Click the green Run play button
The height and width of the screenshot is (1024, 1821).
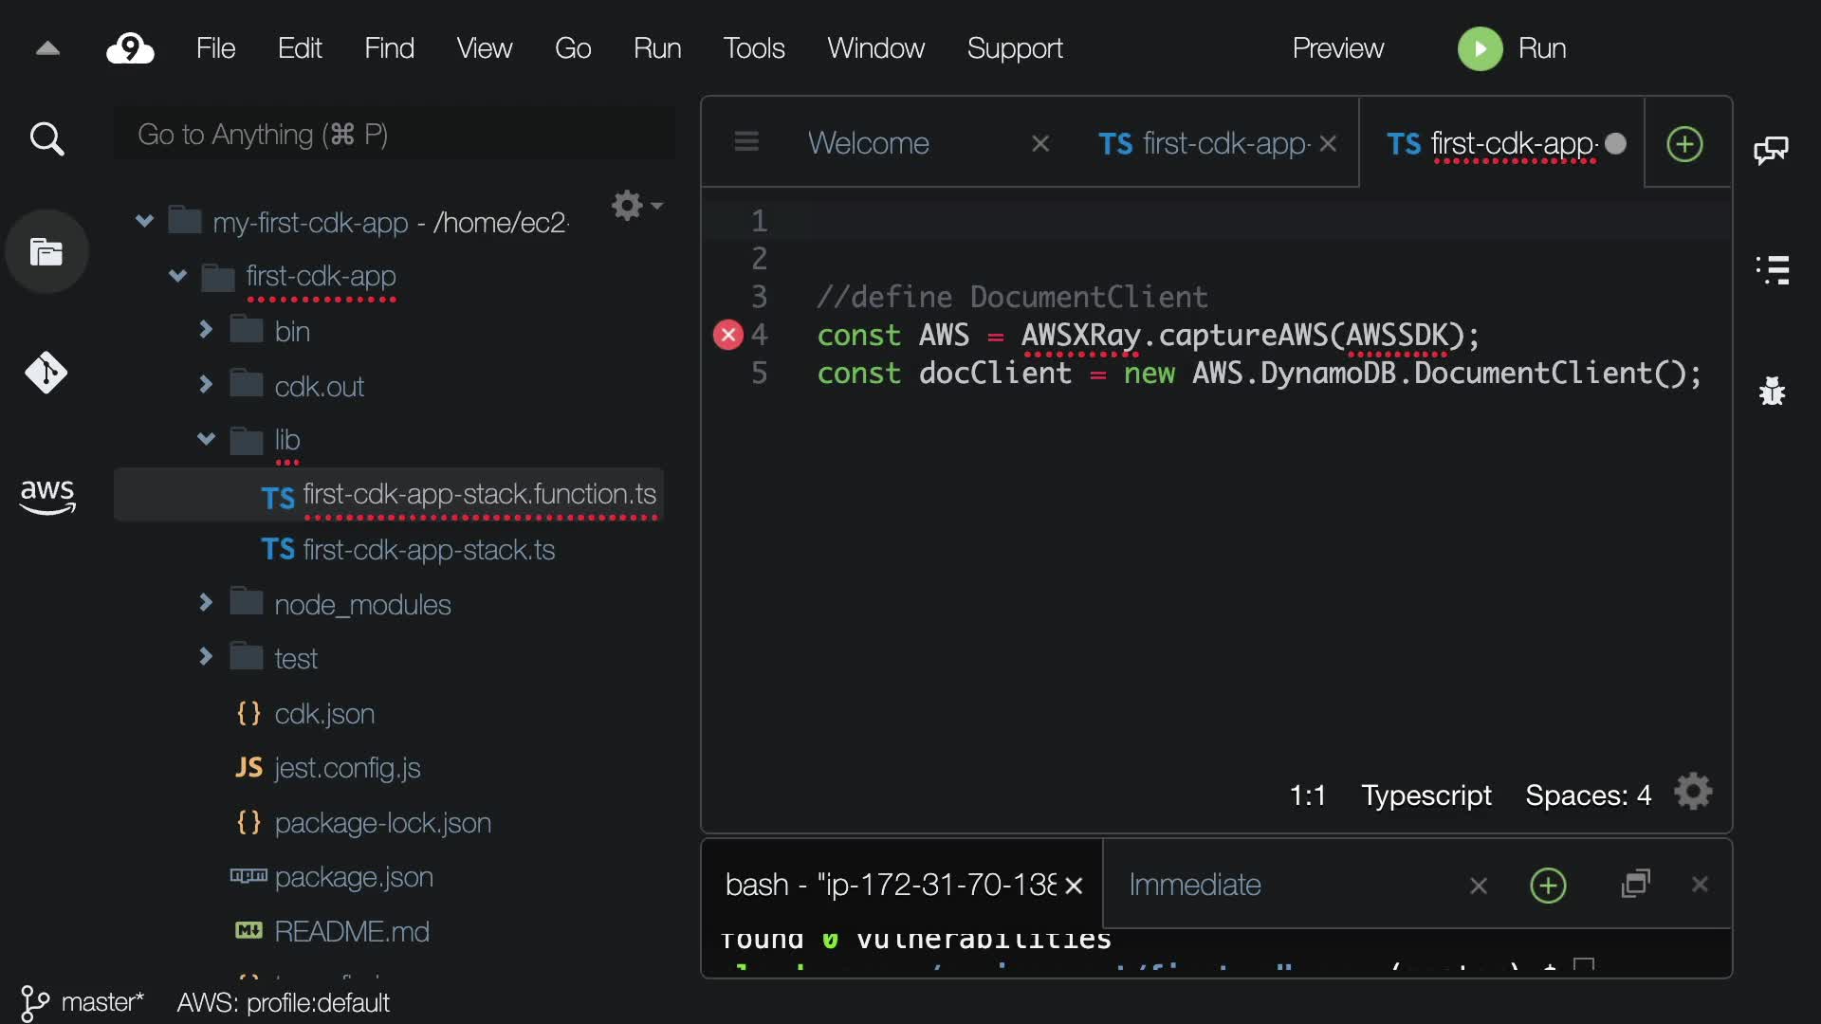pos(1480,48)
